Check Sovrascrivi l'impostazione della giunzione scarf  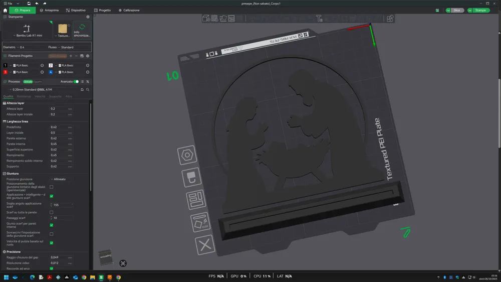[x=52, y=234]
